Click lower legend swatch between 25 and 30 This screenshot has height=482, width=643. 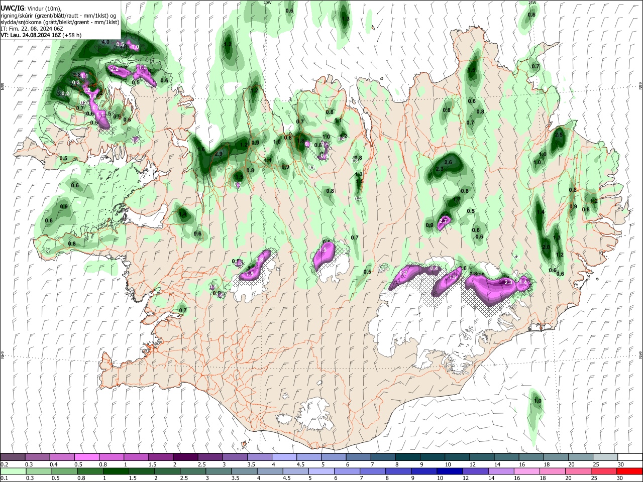click(x=605, y=470)
